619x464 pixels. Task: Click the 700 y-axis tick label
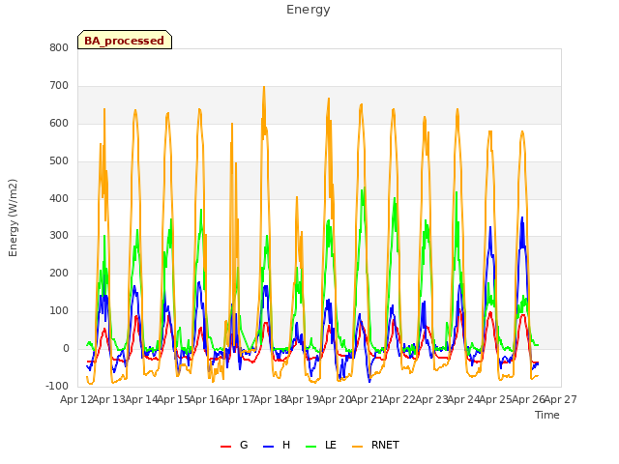point(59,86)
